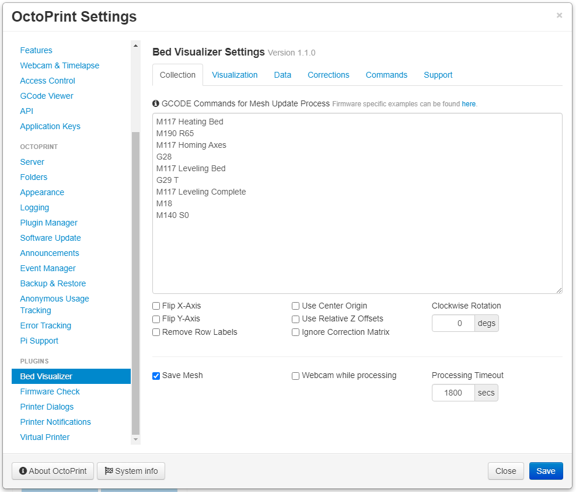Switch to the Support tab
This screenshot has width=576, height=492.
click(x=438, y=75)
